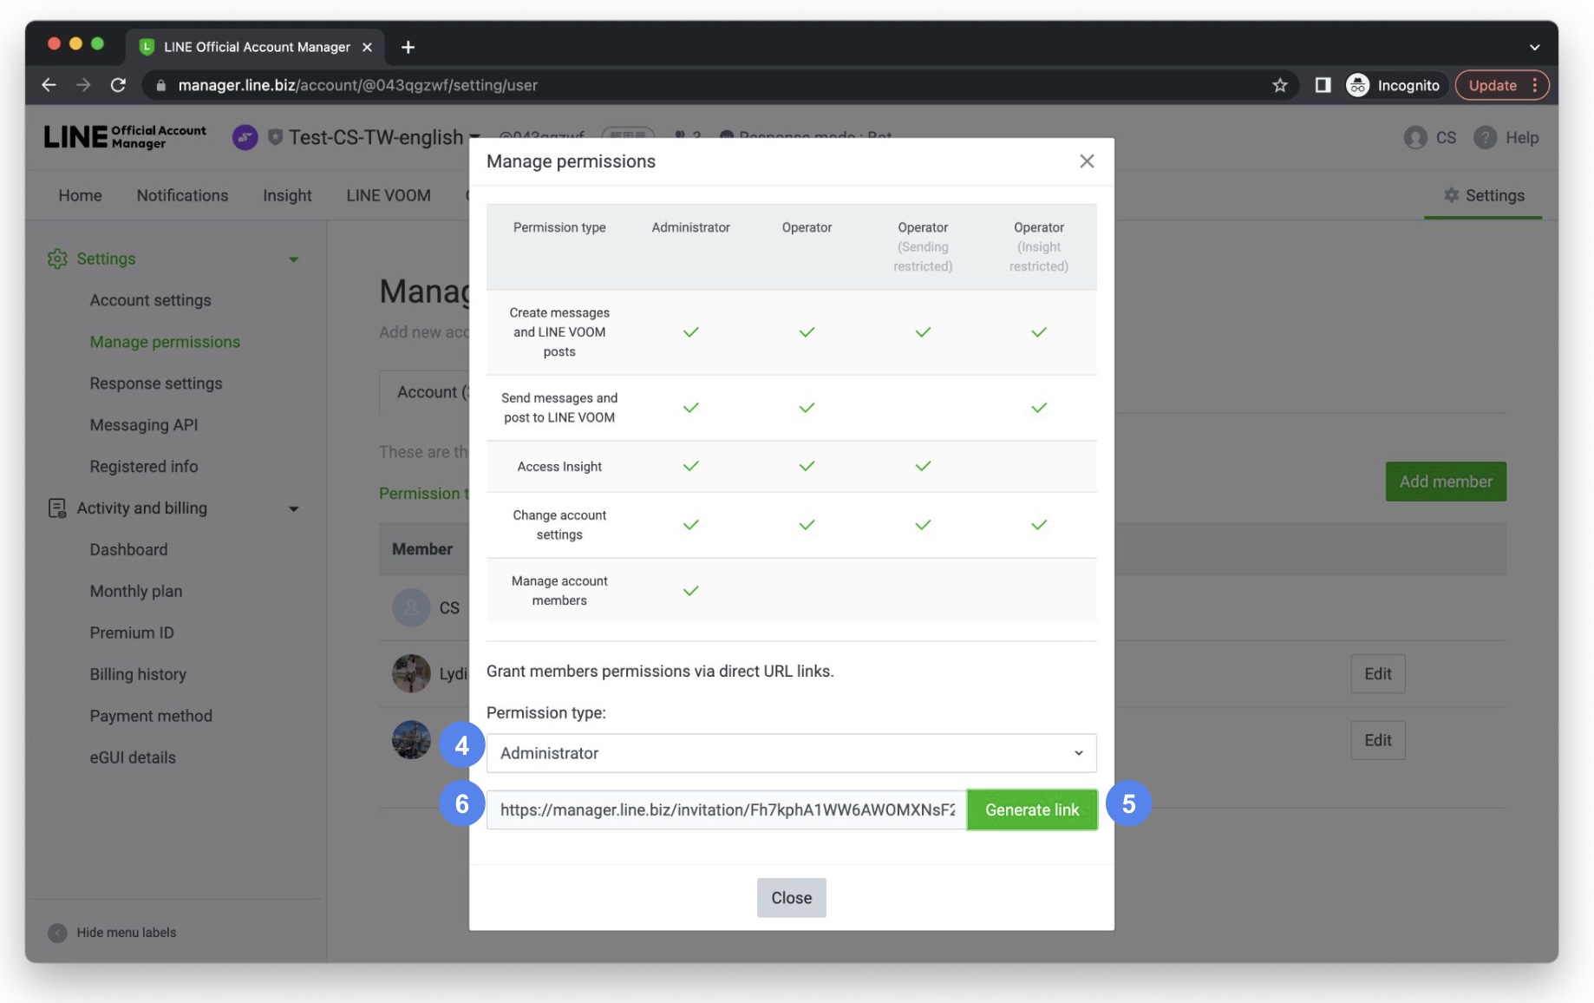This screenshot has height=1003, width=1594.
Task: Click the Close button in dialog
Action: pos(791,898)
